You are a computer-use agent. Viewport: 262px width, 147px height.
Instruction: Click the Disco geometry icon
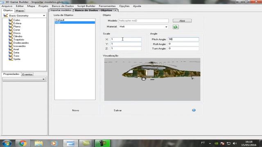[x=11, y=33]
